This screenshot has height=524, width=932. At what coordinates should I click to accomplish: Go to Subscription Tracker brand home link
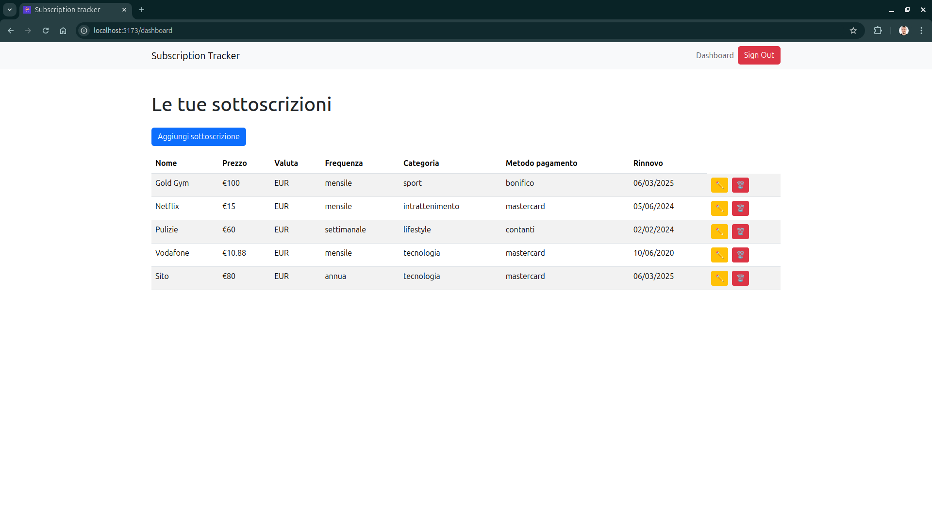[196, 56]
